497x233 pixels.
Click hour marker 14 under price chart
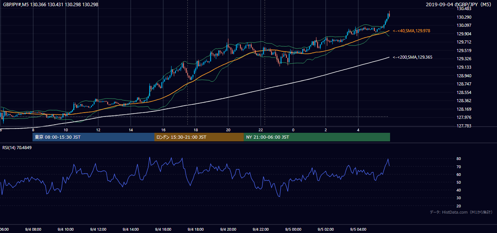point(131,130)
